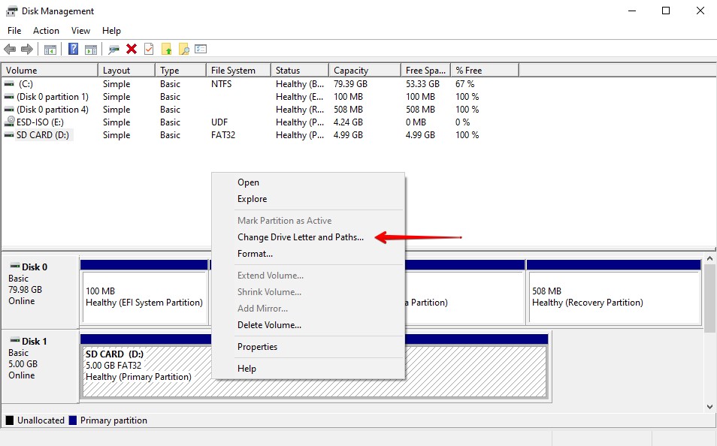The width and height of the screenshot is (717, 446).
Task: Click the checklist icon at the toolbar's right end
Action: [201, 48]
